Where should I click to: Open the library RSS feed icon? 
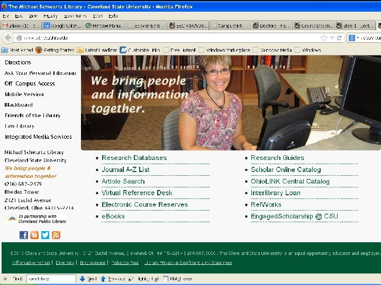click(56, 235)
